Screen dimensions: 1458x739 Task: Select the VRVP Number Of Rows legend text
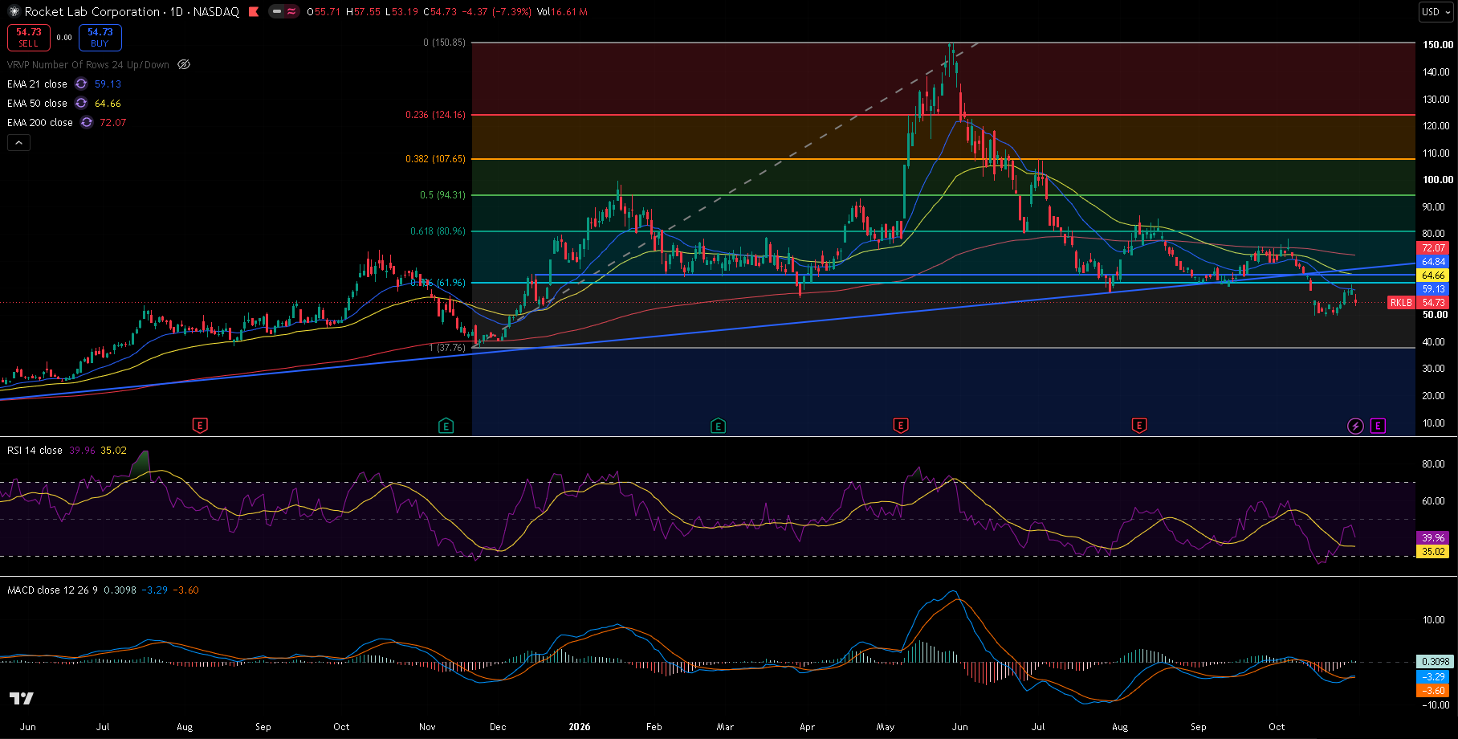coord(88,64)
